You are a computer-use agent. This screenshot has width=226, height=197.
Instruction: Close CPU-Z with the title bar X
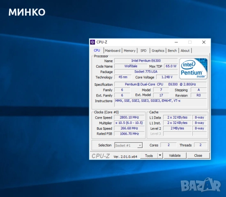(x=204, y=42)
